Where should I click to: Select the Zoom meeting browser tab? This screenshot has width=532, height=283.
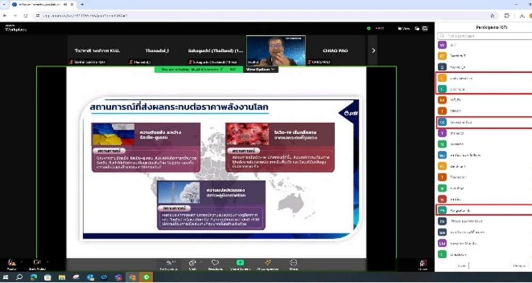tap(43, 4)
